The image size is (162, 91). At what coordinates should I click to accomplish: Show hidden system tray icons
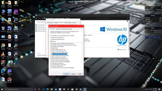pos(144,89)
